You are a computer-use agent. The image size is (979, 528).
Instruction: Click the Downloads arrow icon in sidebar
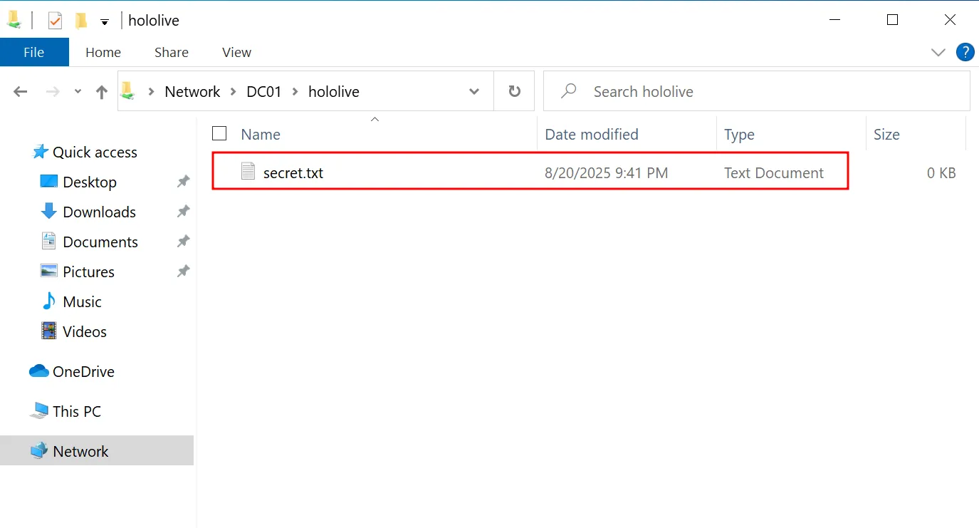point(49,211)
